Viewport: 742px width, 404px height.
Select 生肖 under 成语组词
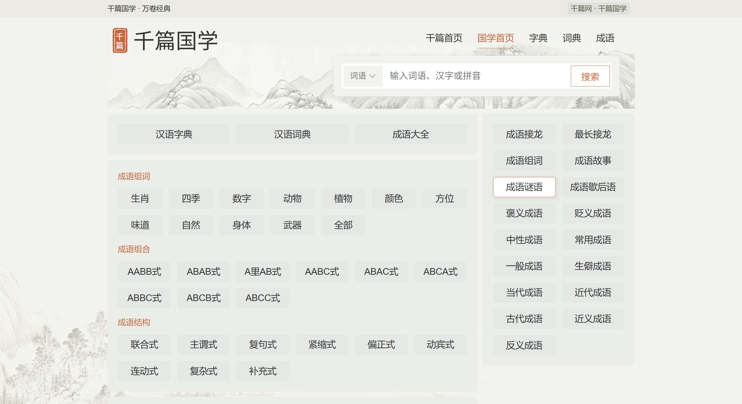140,198
